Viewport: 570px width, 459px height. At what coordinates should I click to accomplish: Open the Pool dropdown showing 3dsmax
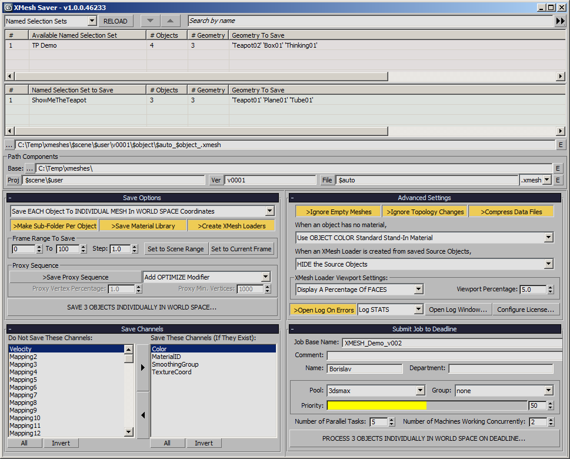coord(376,390)
